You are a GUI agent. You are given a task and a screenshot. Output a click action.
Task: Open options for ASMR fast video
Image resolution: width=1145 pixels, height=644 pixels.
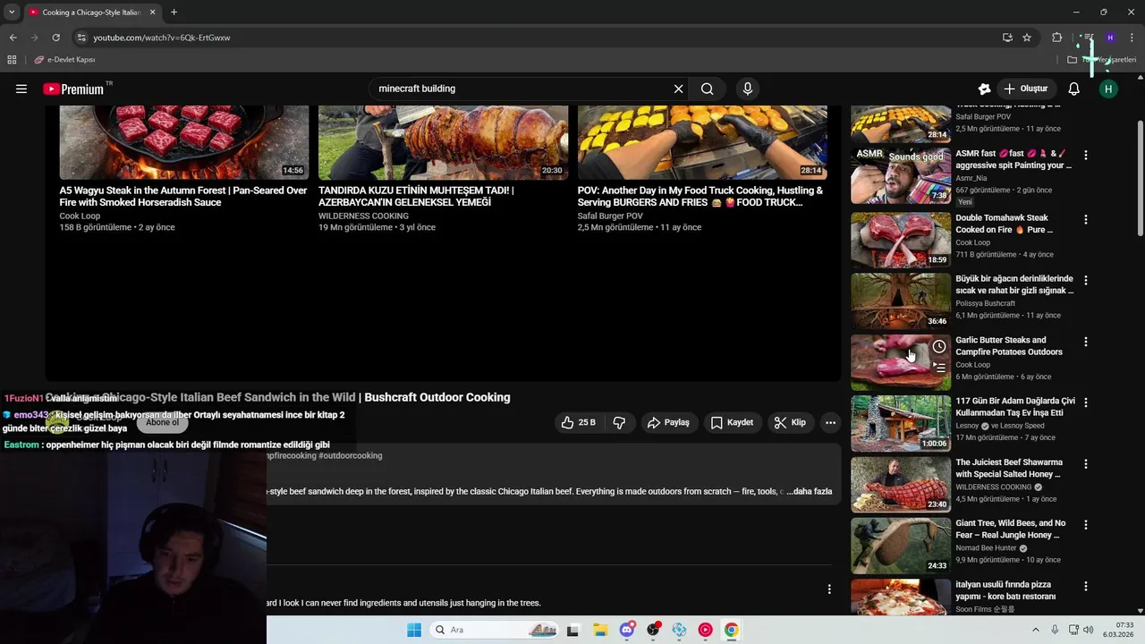tap(1086, 155)
